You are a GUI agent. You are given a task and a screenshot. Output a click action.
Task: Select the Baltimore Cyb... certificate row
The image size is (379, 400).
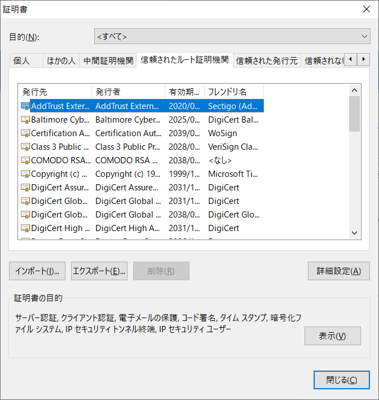tap(142, 120)
